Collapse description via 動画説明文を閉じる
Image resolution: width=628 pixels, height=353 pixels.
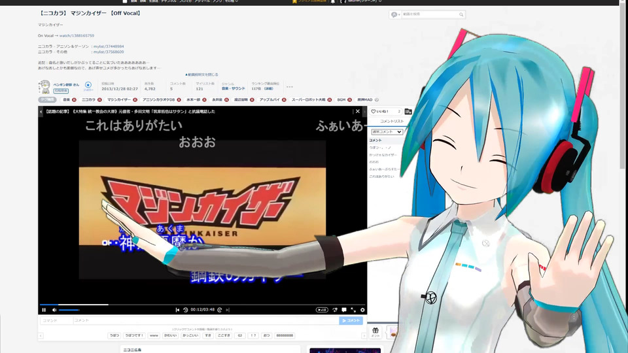click(202, 75)
